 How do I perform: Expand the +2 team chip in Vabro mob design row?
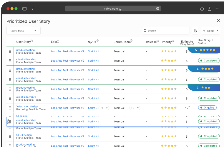click(x=135, y=108)
